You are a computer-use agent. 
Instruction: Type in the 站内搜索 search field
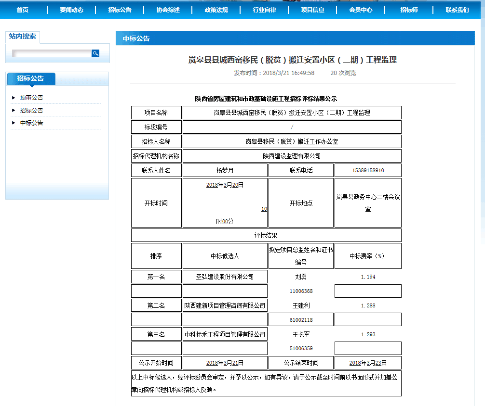tap(51, 53)
